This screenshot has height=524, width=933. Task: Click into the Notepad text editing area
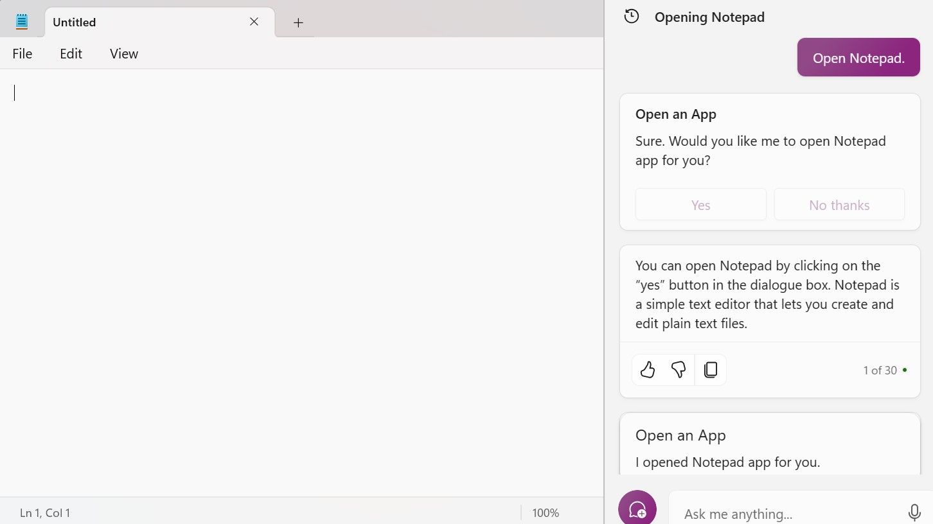[x=301, y=283]
